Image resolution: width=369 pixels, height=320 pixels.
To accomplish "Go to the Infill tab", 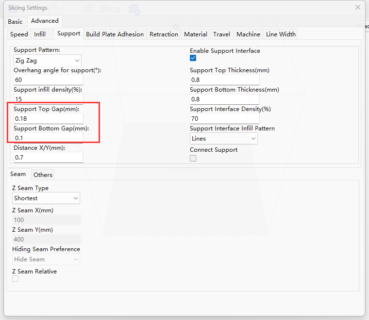I will coord(40,34).
